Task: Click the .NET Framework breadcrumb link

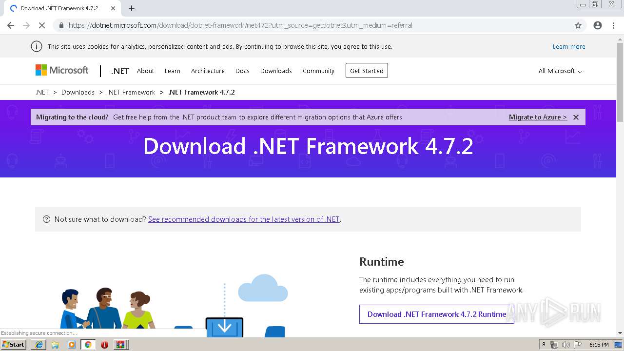Action: [x=131, y=92]
